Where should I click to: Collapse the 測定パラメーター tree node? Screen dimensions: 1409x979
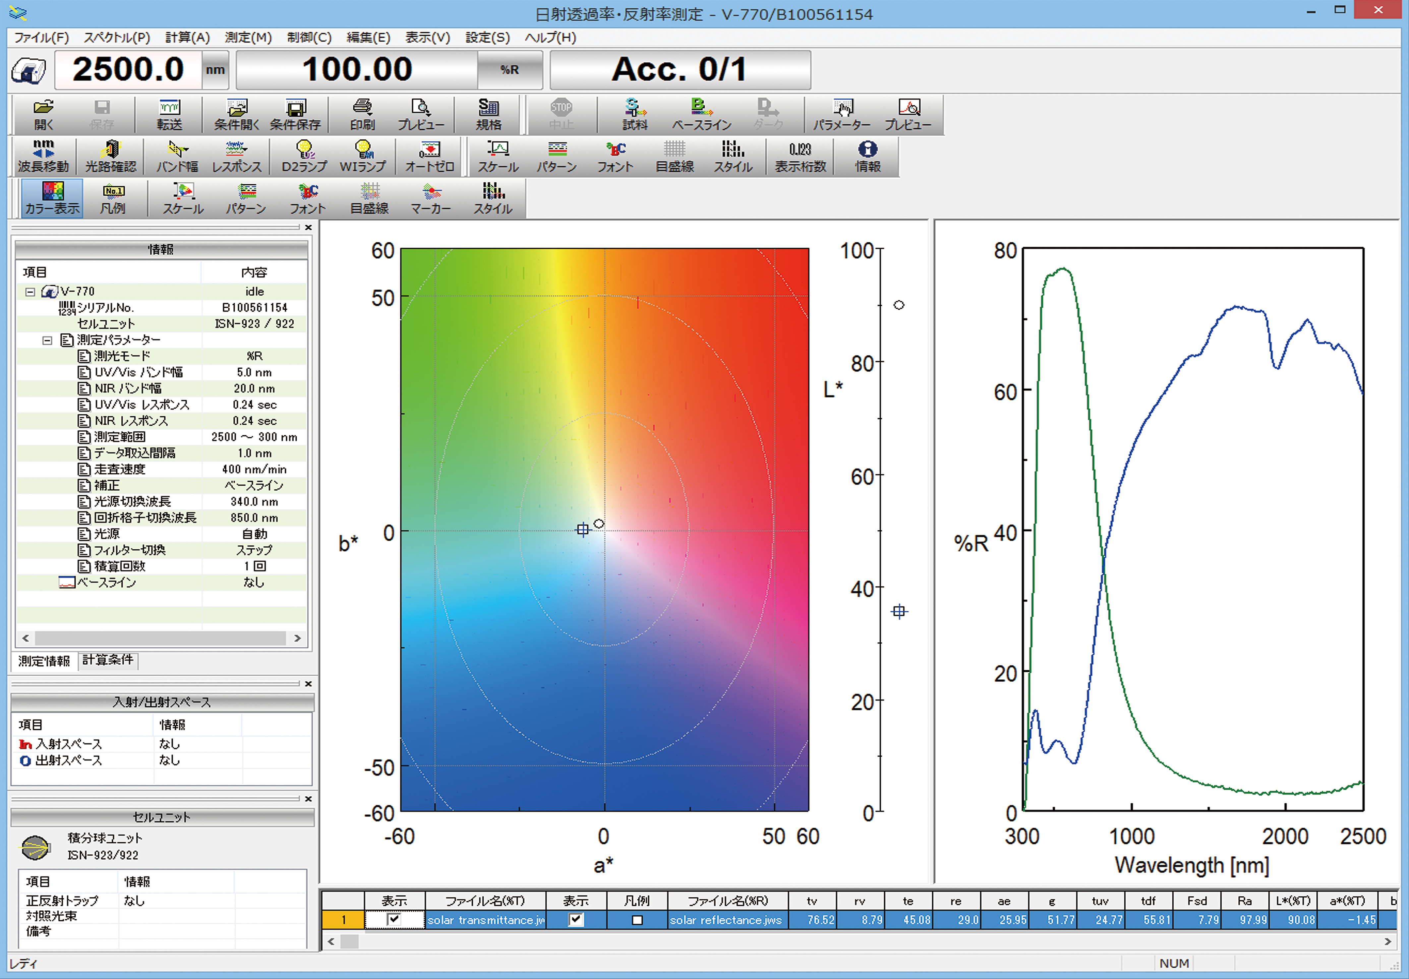pos(47,340)
